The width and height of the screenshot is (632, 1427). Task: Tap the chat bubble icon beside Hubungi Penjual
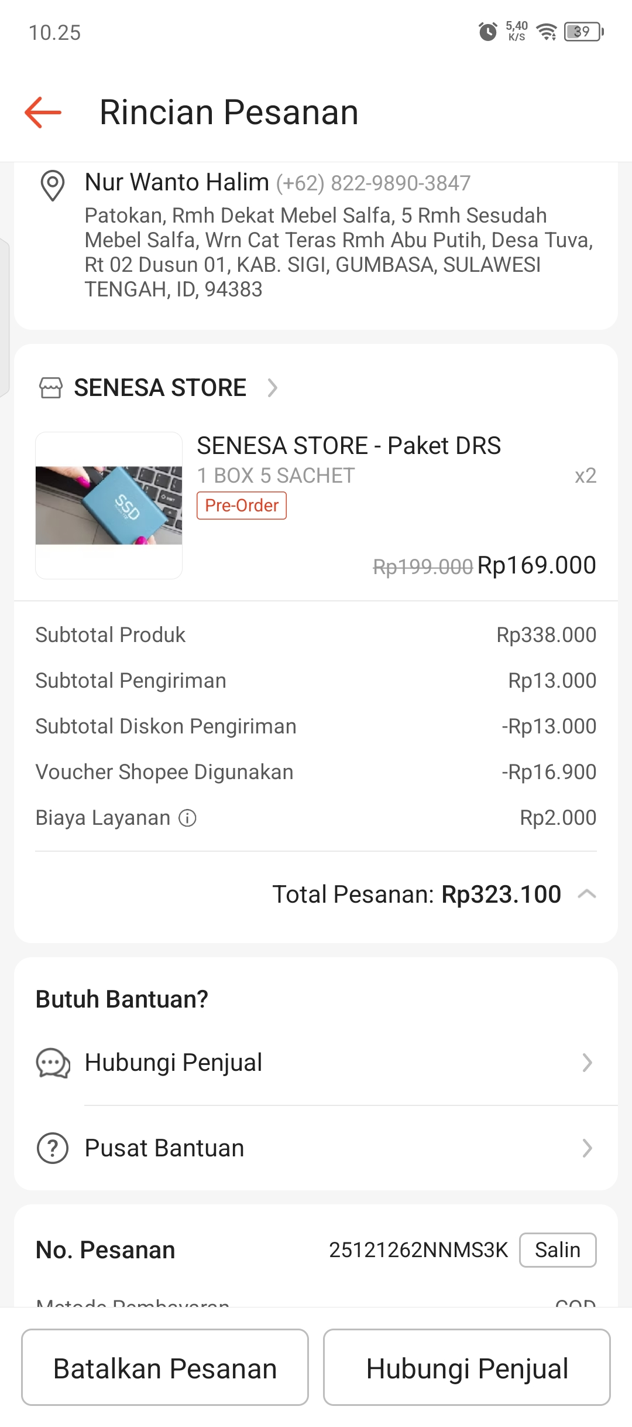coord(53,1063)
